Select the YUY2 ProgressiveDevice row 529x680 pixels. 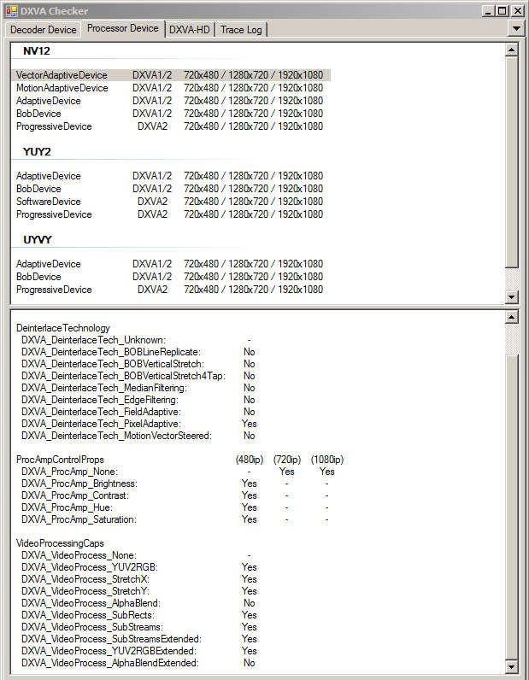pos(171,214)
